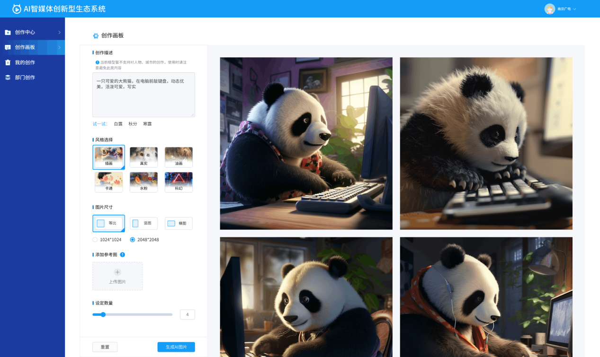Select the 油画 style thumbnail
The width and height of the screenshot is (600, 357).
pos(179,157)
